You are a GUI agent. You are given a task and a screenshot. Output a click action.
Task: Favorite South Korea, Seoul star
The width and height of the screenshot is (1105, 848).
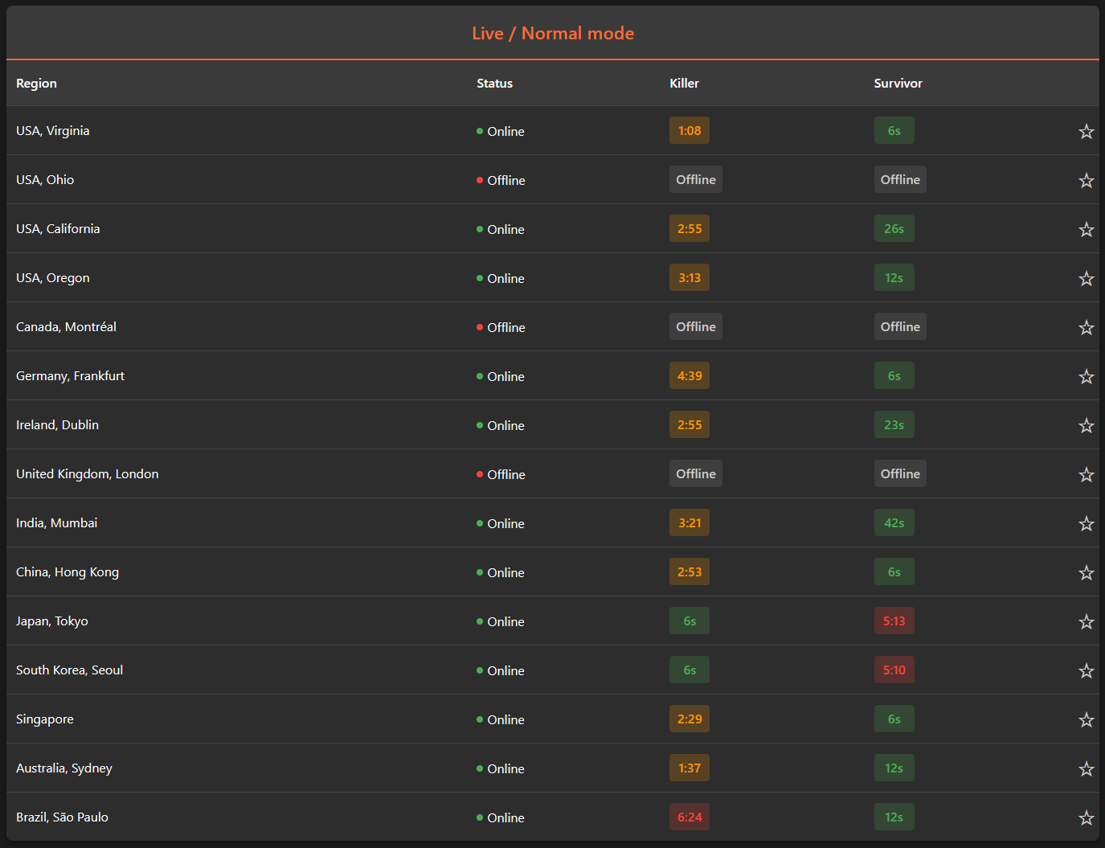(x=1086, y=670)
